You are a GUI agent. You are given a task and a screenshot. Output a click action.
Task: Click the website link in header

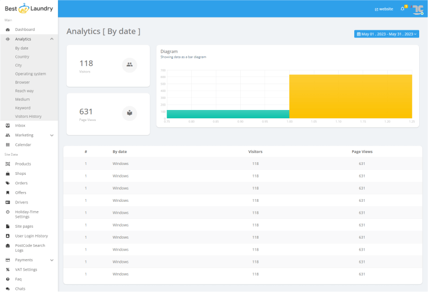384,9
